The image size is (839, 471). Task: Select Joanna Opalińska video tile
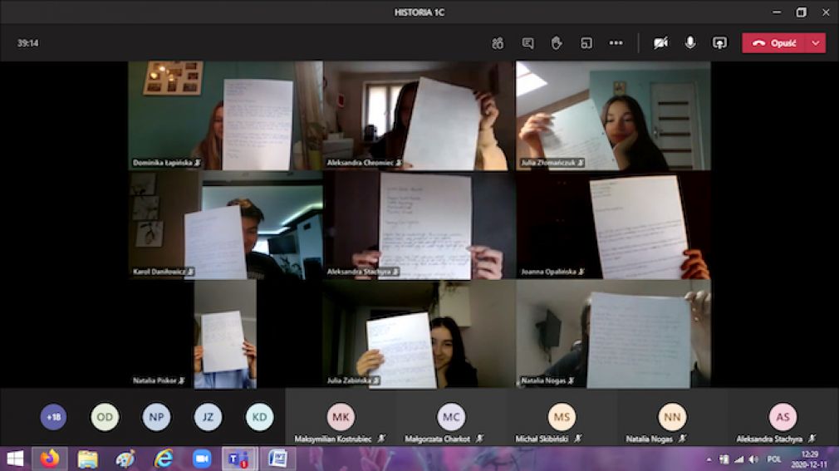coord(613,225)
